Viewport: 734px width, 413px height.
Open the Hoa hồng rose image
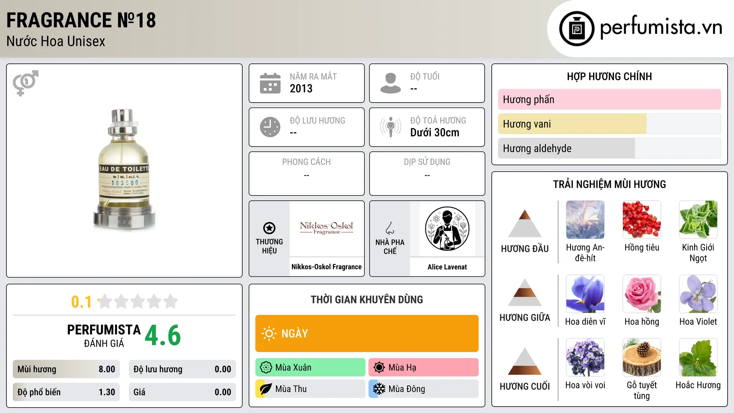click(x=642, y=294)
